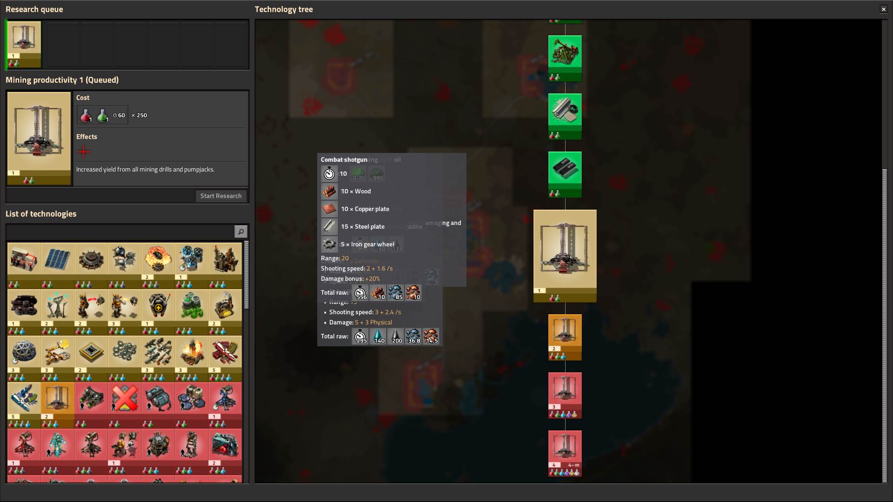
Task: Click the large Mining productivity 1 preview image
Action: 39,138
